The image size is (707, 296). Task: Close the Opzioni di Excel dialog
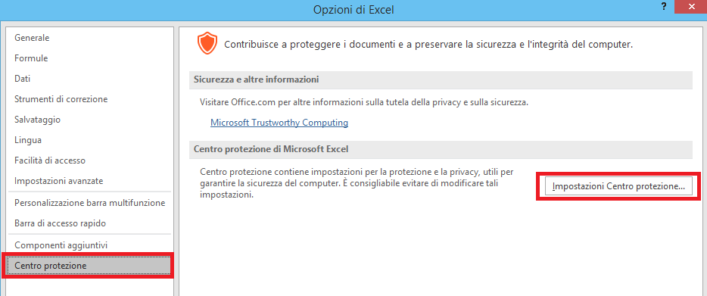tap(691, 6)
